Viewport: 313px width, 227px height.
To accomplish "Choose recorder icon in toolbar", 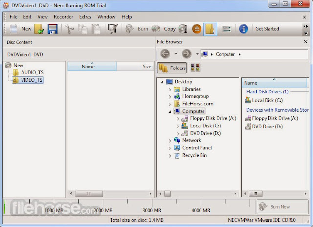I will click(227, 29).
